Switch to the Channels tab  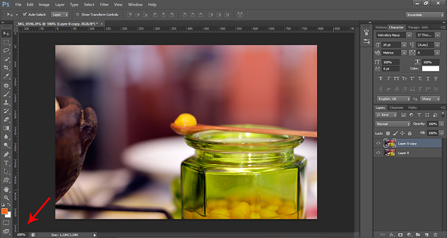coord(396,108)
